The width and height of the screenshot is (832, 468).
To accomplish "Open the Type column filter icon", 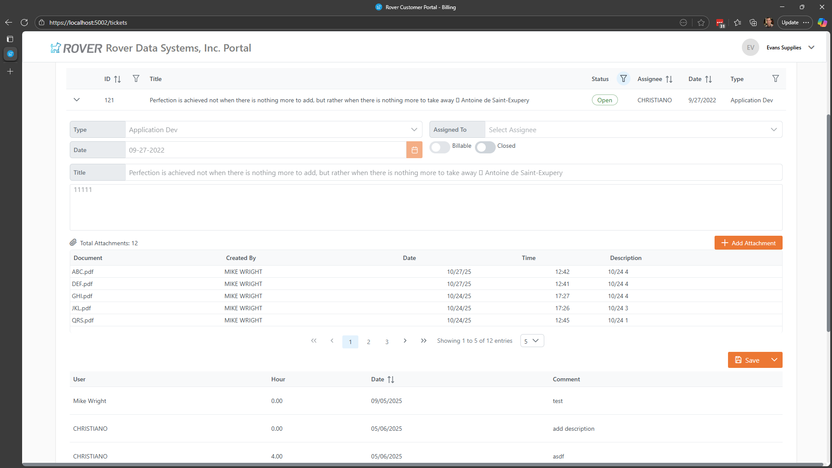I will [x=775, y=79].
